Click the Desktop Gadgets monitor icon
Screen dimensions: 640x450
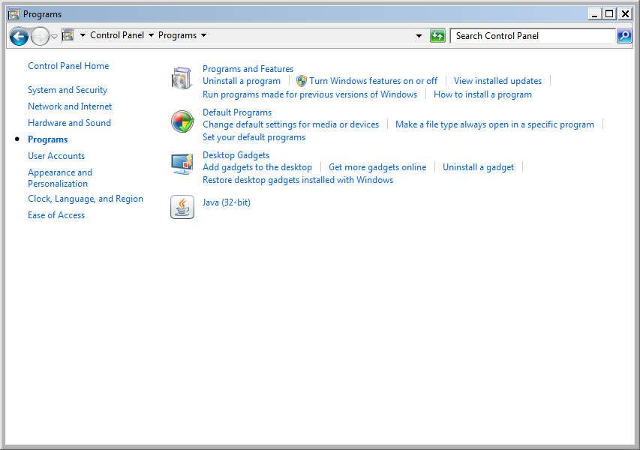[181, 164]
